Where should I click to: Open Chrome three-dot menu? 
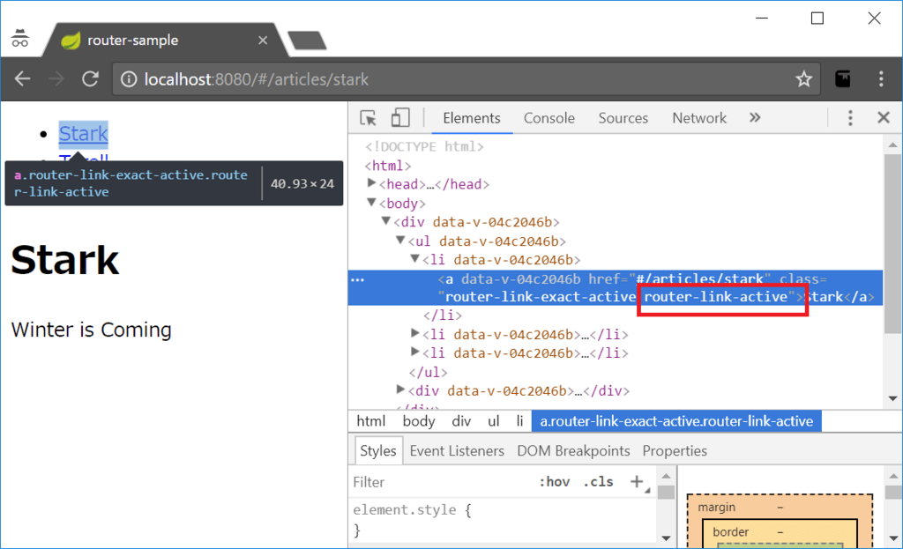pyautogui.click(x=881, y=79)
